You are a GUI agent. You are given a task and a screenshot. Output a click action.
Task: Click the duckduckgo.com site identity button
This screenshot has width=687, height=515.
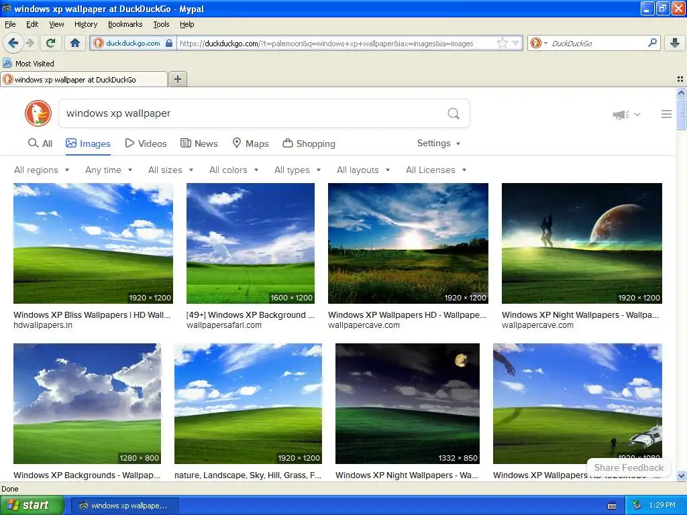[x=134, y=43]
